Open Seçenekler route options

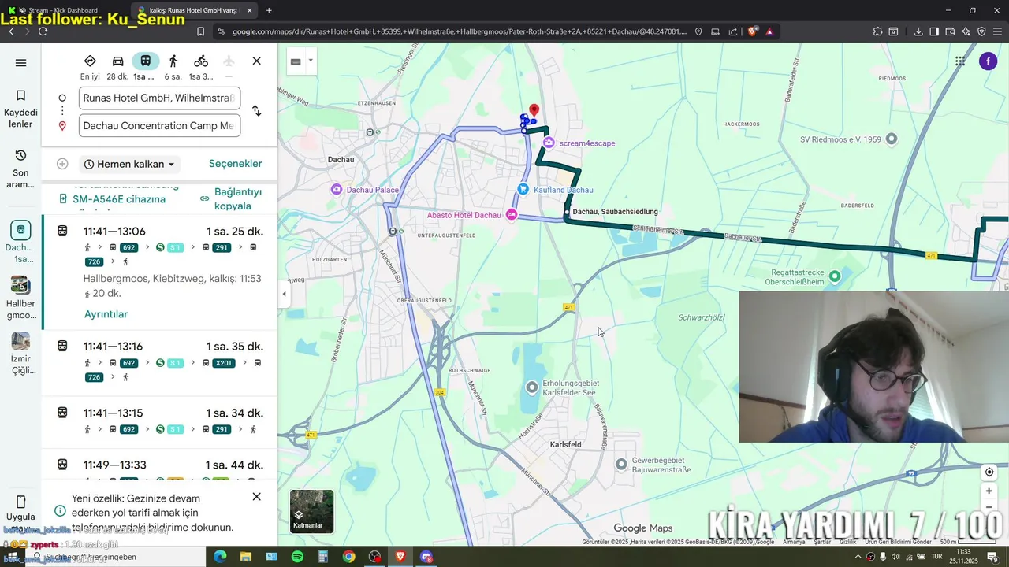[235, 164]
